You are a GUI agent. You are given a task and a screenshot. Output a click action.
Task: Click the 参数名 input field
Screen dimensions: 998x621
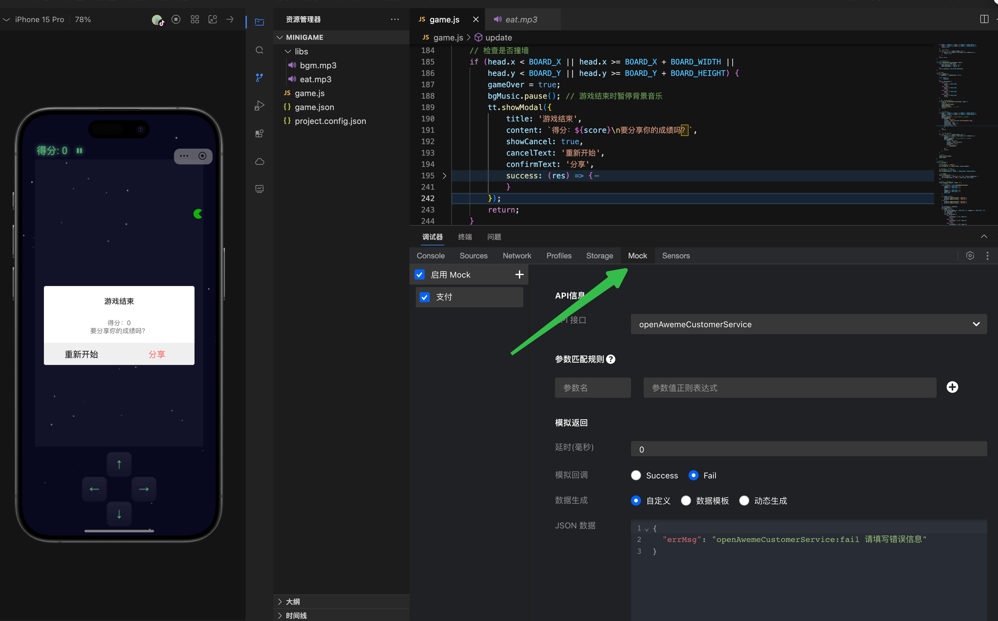pyautogui.click(x=592, y=388)
